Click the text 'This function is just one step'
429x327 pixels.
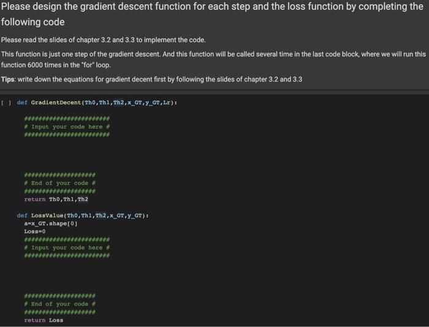point(45,54)
